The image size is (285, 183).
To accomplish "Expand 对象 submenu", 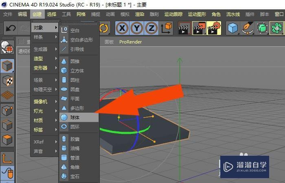I will pos(45,28).
